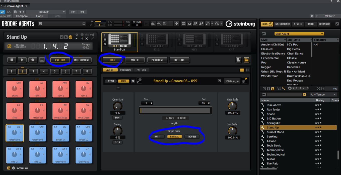Open the Any Tempo dropdown

[x=323, y=94]
